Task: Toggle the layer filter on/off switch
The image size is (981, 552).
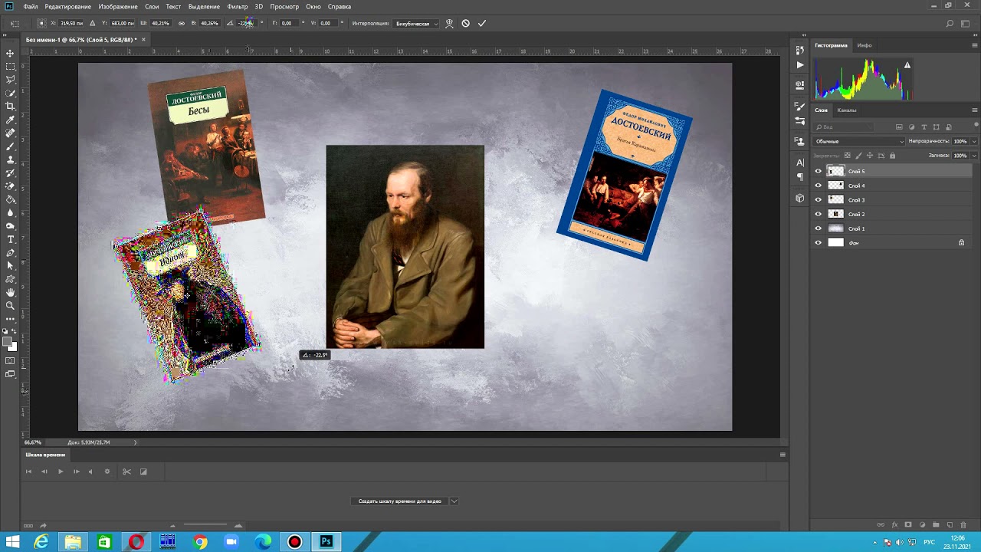Action: (x=975, y=126)
